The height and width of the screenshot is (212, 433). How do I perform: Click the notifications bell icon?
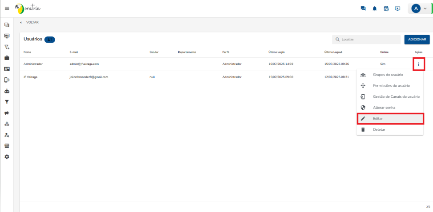pos(375,8)
